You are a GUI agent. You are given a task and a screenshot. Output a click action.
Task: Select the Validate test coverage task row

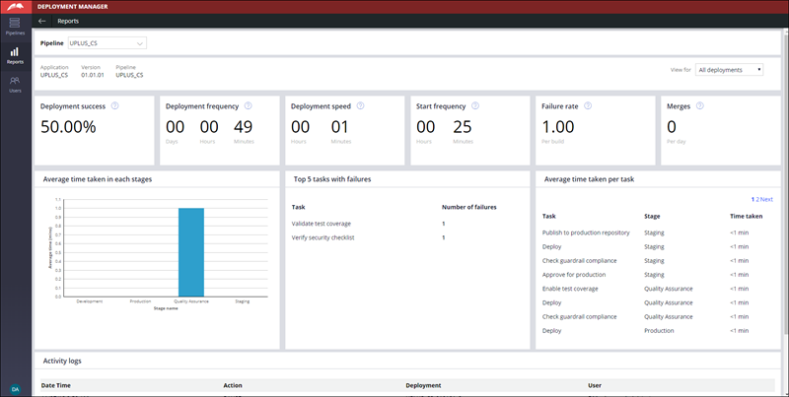pos(323,224)
